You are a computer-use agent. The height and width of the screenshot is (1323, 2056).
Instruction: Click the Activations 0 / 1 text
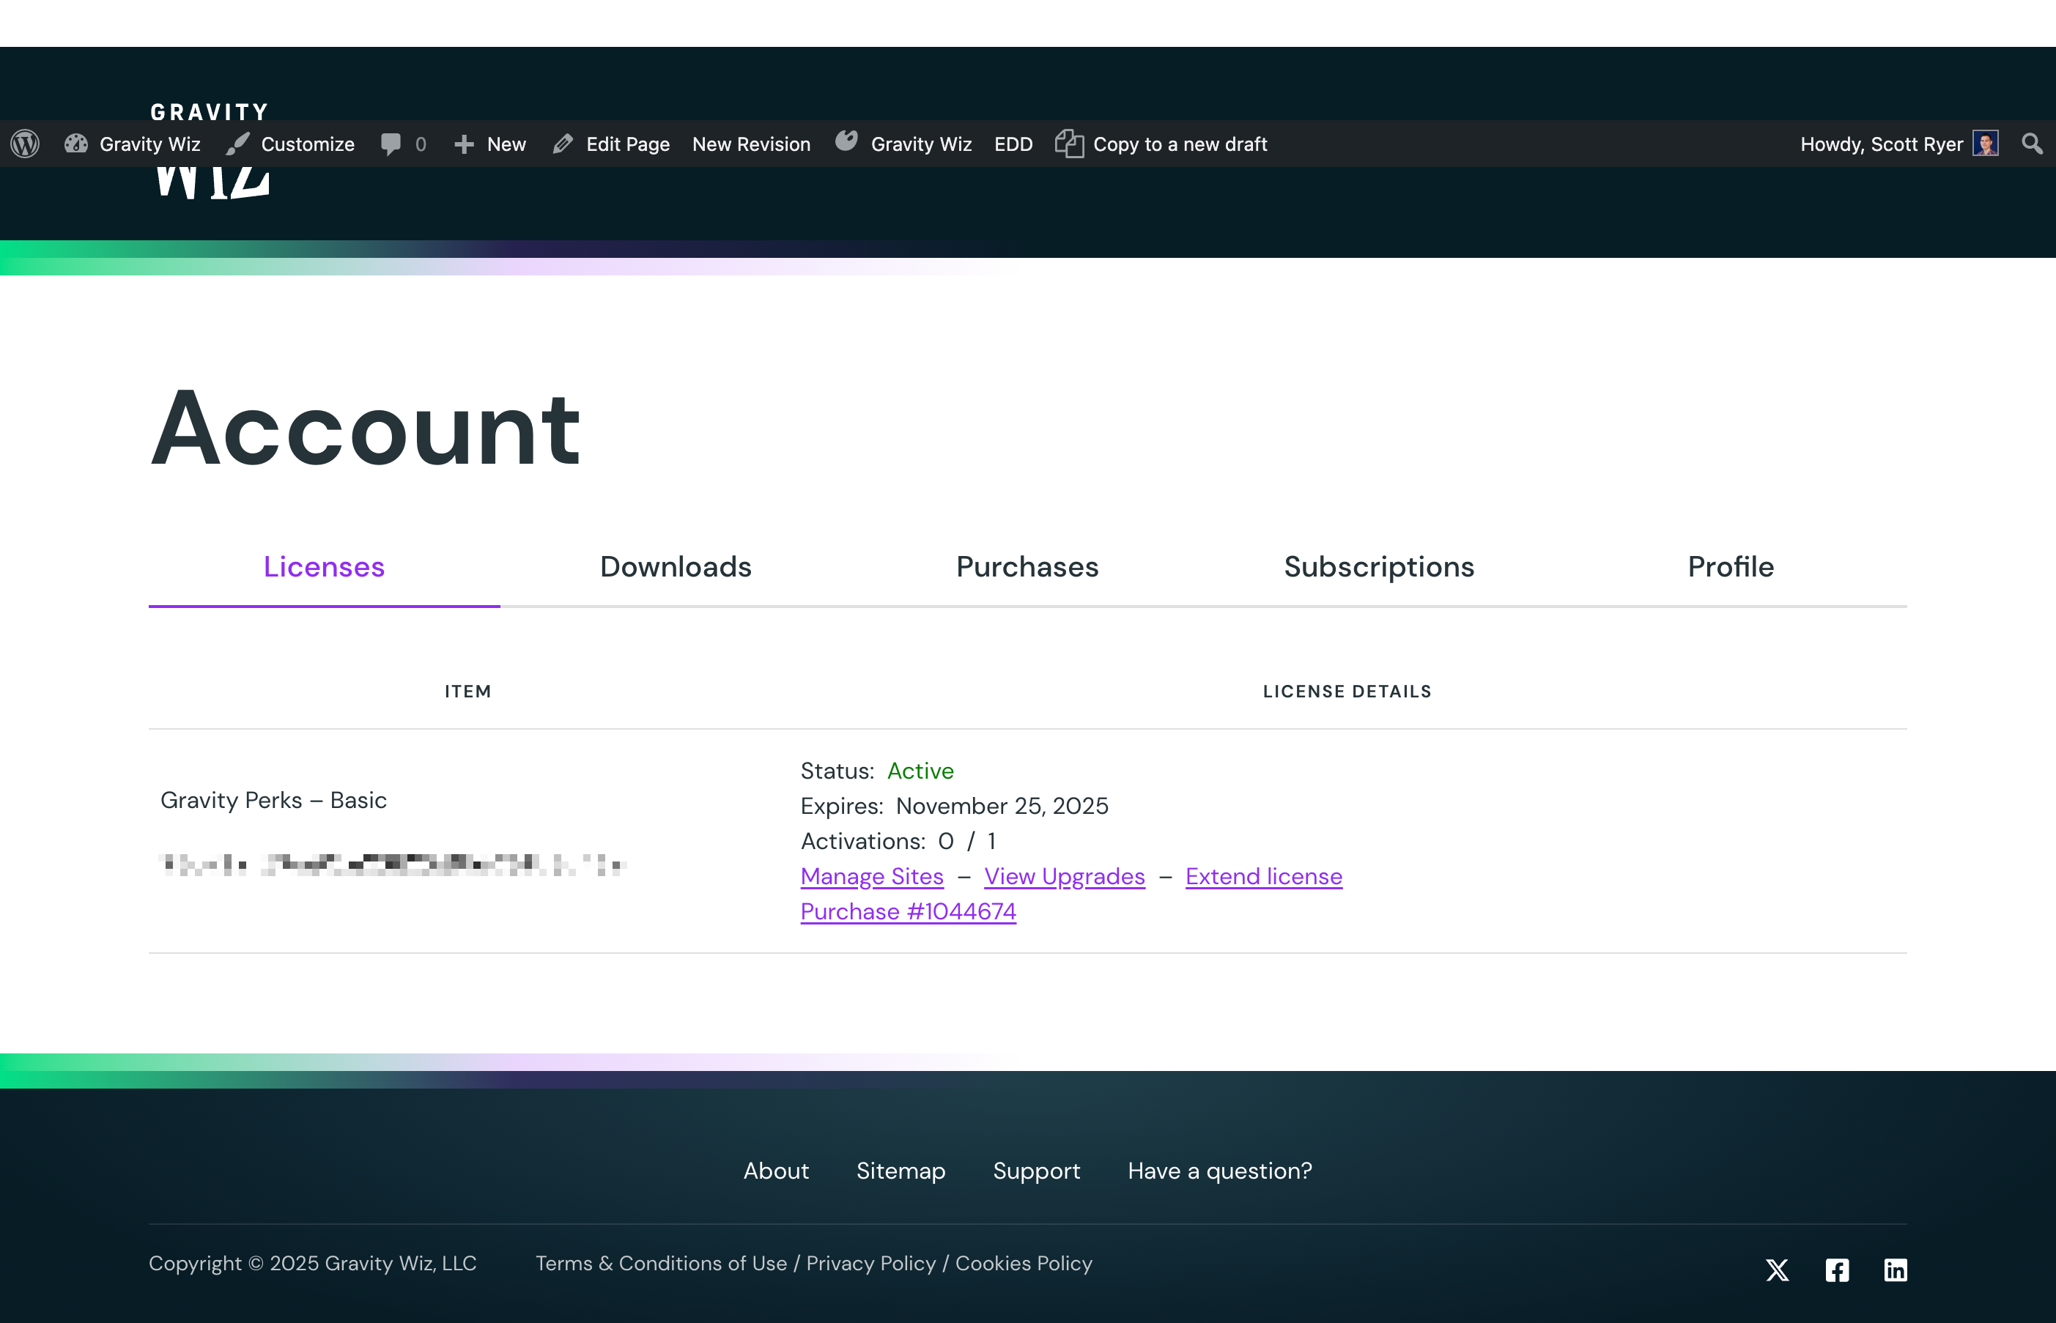pos(898,841)
